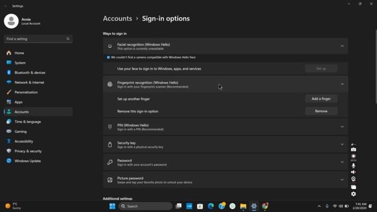The height and width of the screenshot is (212, 377).
Task: Click the taskbar Search box
Action: pyautogui.click(x=145, y=206)
